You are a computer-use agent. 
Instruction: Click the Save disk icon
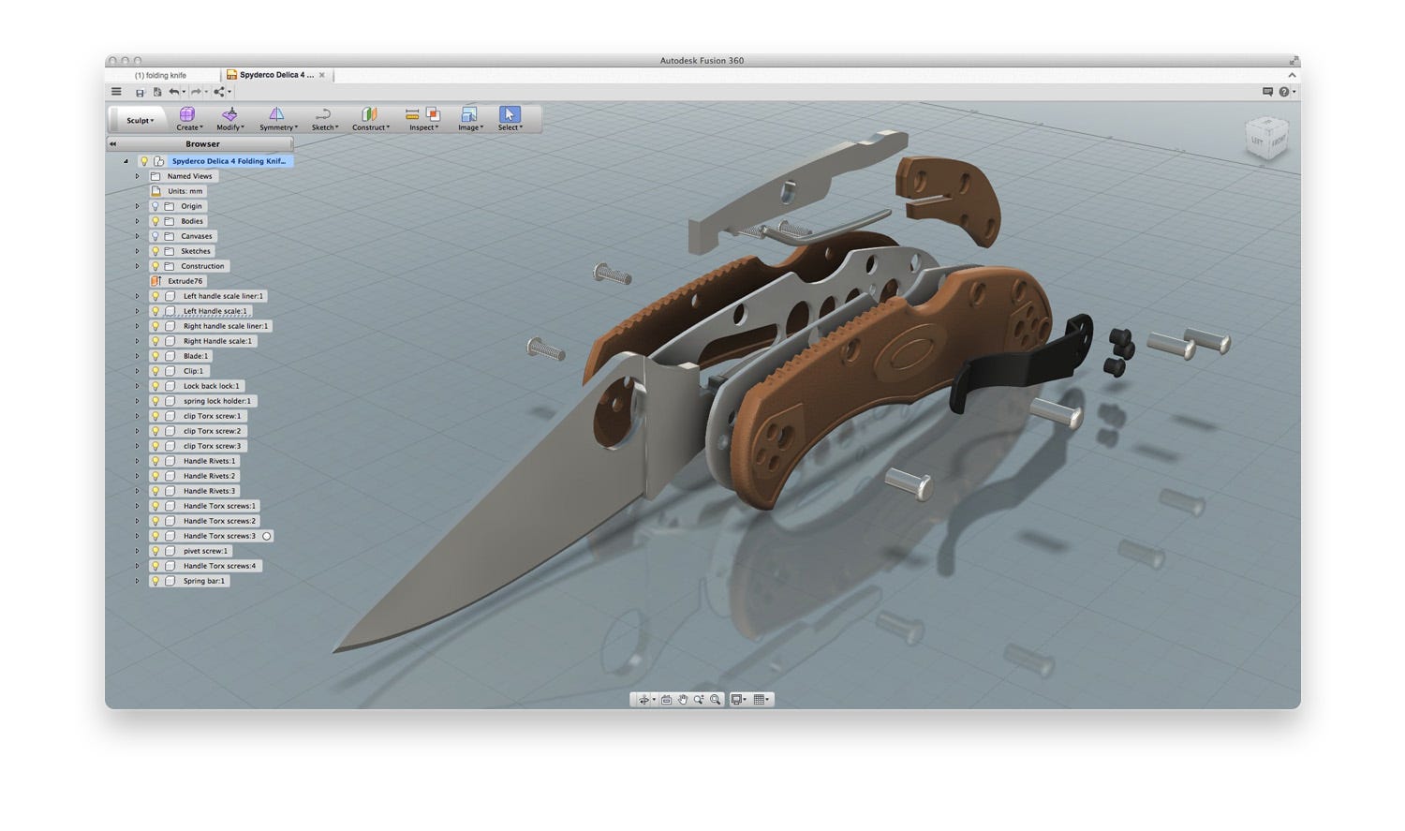point(140,92)
